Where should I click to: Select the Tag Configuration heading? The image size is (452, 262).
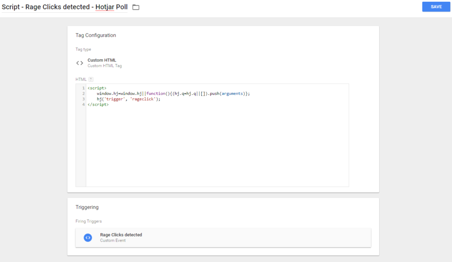click(x=96, y=35)
